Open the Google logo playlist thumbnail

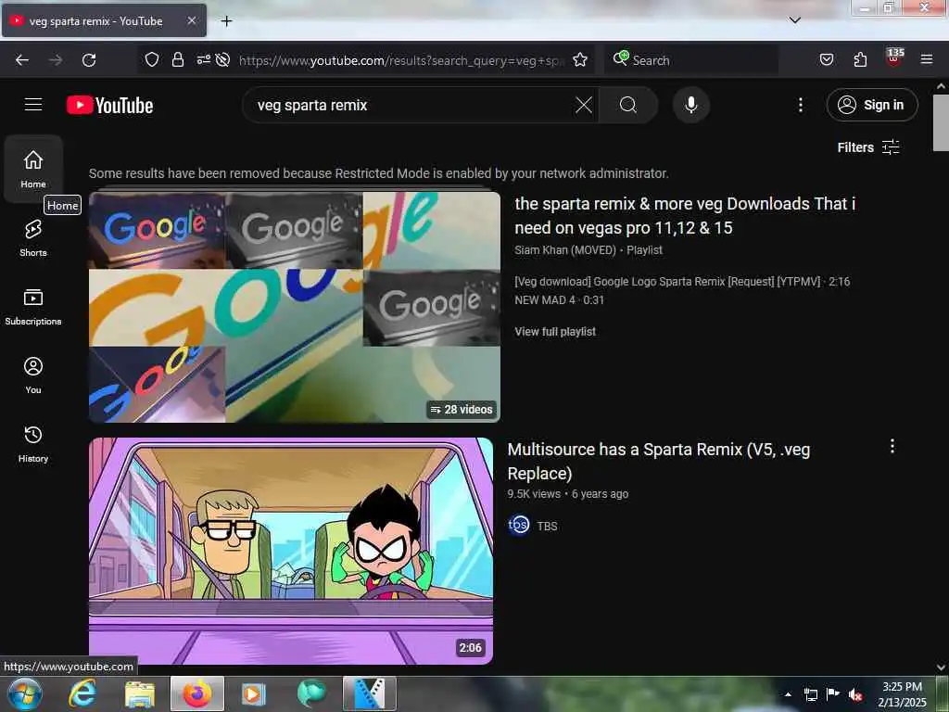294,307
